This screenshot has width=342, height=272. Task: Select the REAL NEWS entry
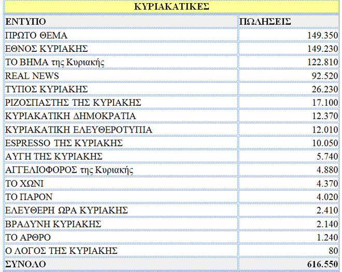[x=32, y=76]
